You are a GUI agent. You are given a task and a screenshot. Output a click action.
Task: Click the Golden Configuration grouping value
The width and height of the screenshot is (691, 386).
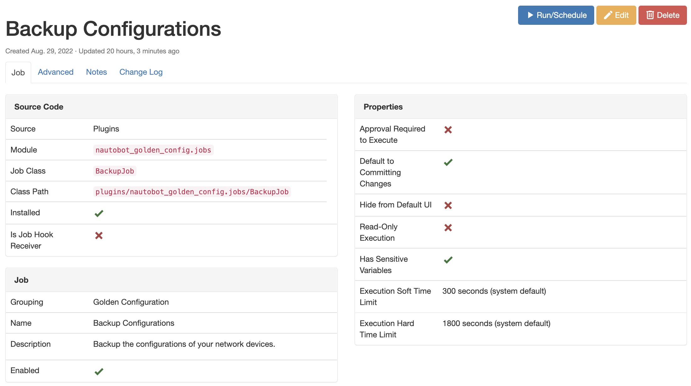point(131,302)
